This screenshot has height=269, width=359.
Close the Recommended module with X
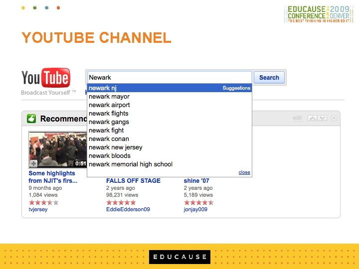tap(334, 118)
